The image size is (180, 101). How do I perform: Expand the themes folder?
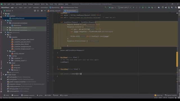point(10,70)
